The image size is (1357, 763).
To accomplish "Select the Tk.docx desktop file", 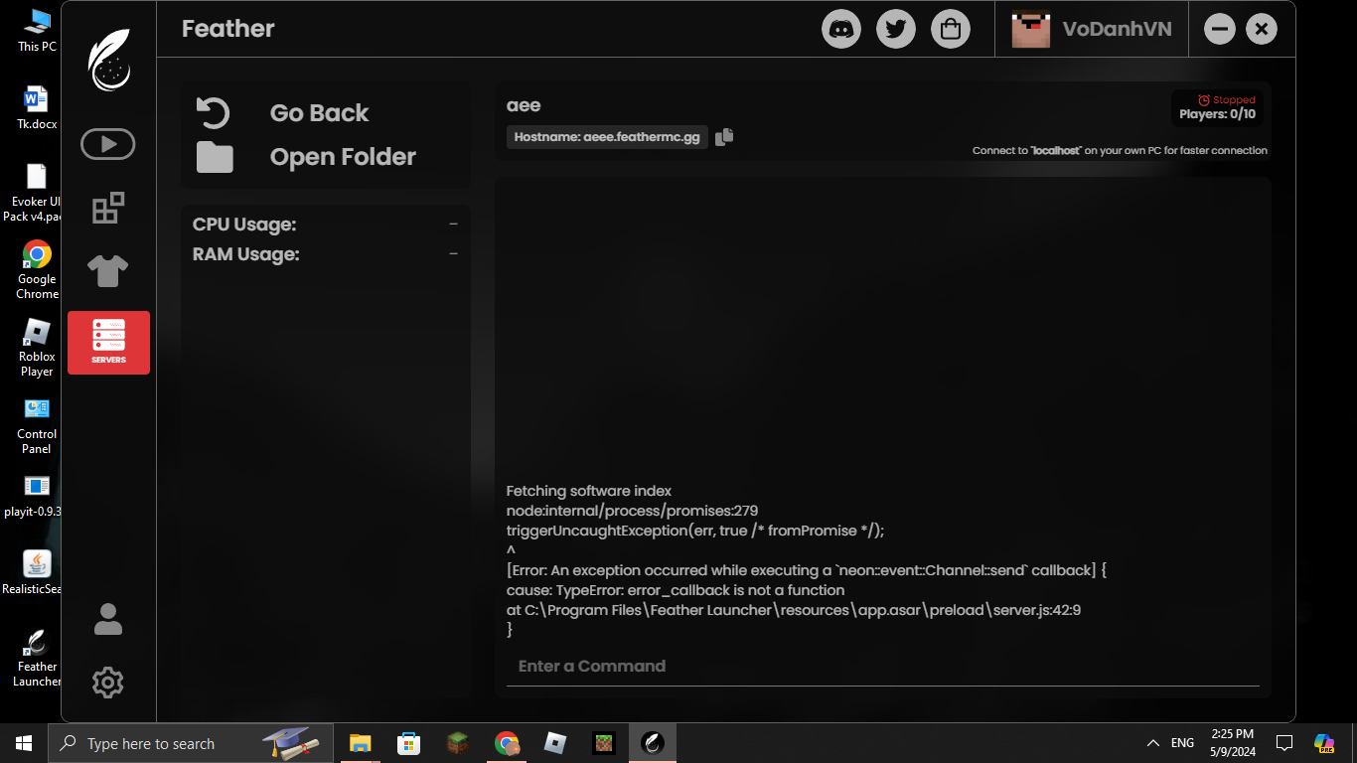I will (37, 108).
